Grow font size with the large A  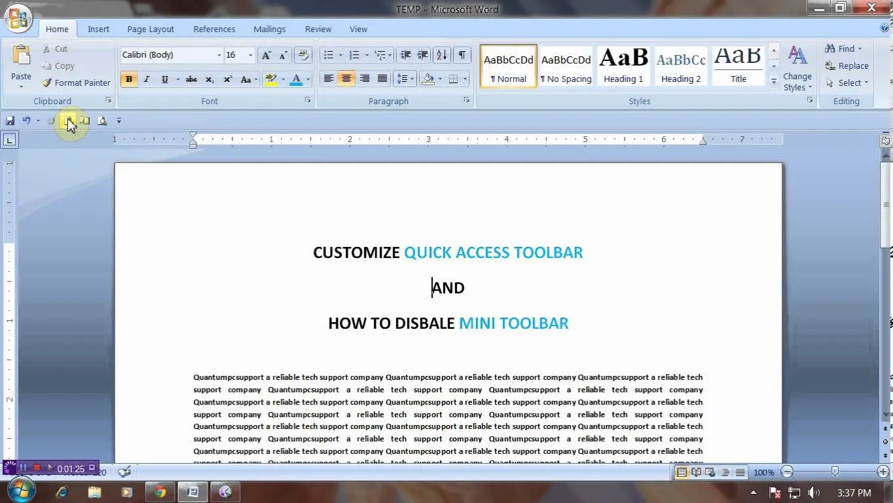click(x=266, y=55)
